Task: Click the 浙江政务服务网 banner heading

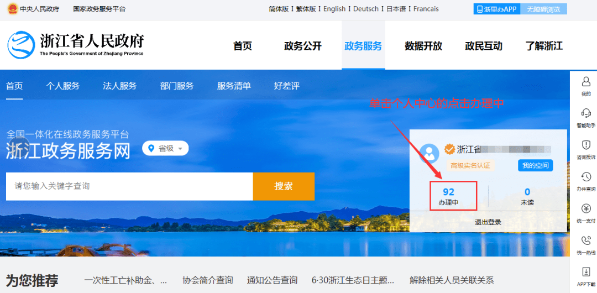Action: pos(68,151)
